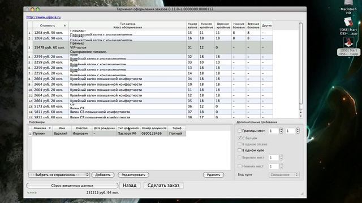Click the Добавить button
The image size is (362, 203).
coord(103,175)
